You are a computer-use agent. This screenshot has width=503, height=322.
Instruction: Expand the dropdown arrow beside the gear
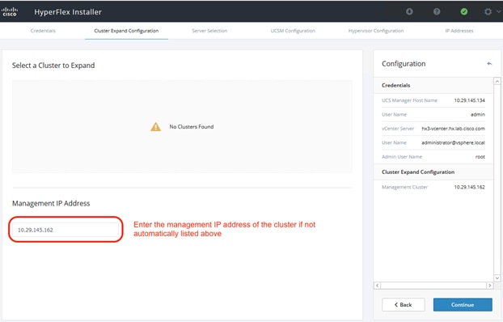[x=498, y=11]
